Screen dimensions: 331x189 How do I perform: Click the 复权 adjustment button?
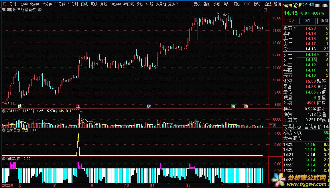[x=197, y=4]
